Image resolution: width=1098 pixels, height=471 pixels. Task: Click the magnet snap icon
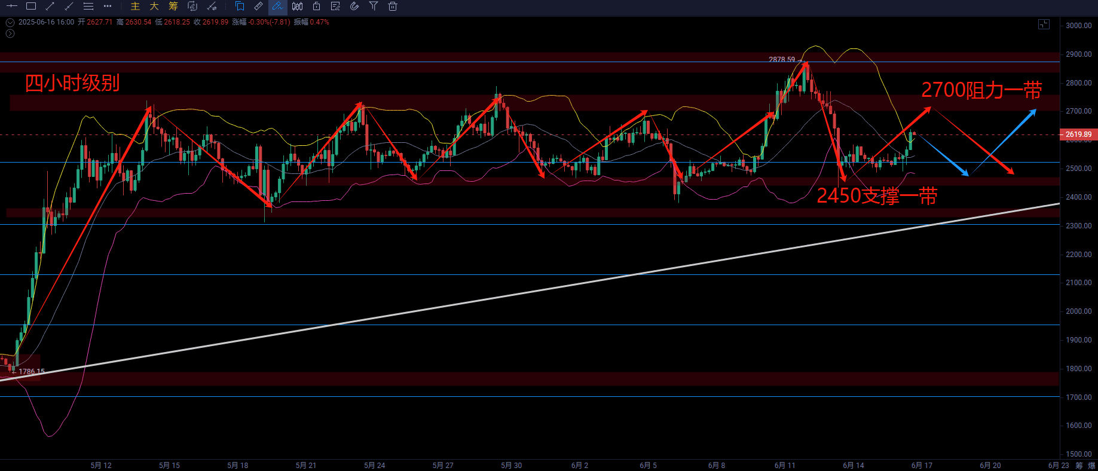point(354,7)
